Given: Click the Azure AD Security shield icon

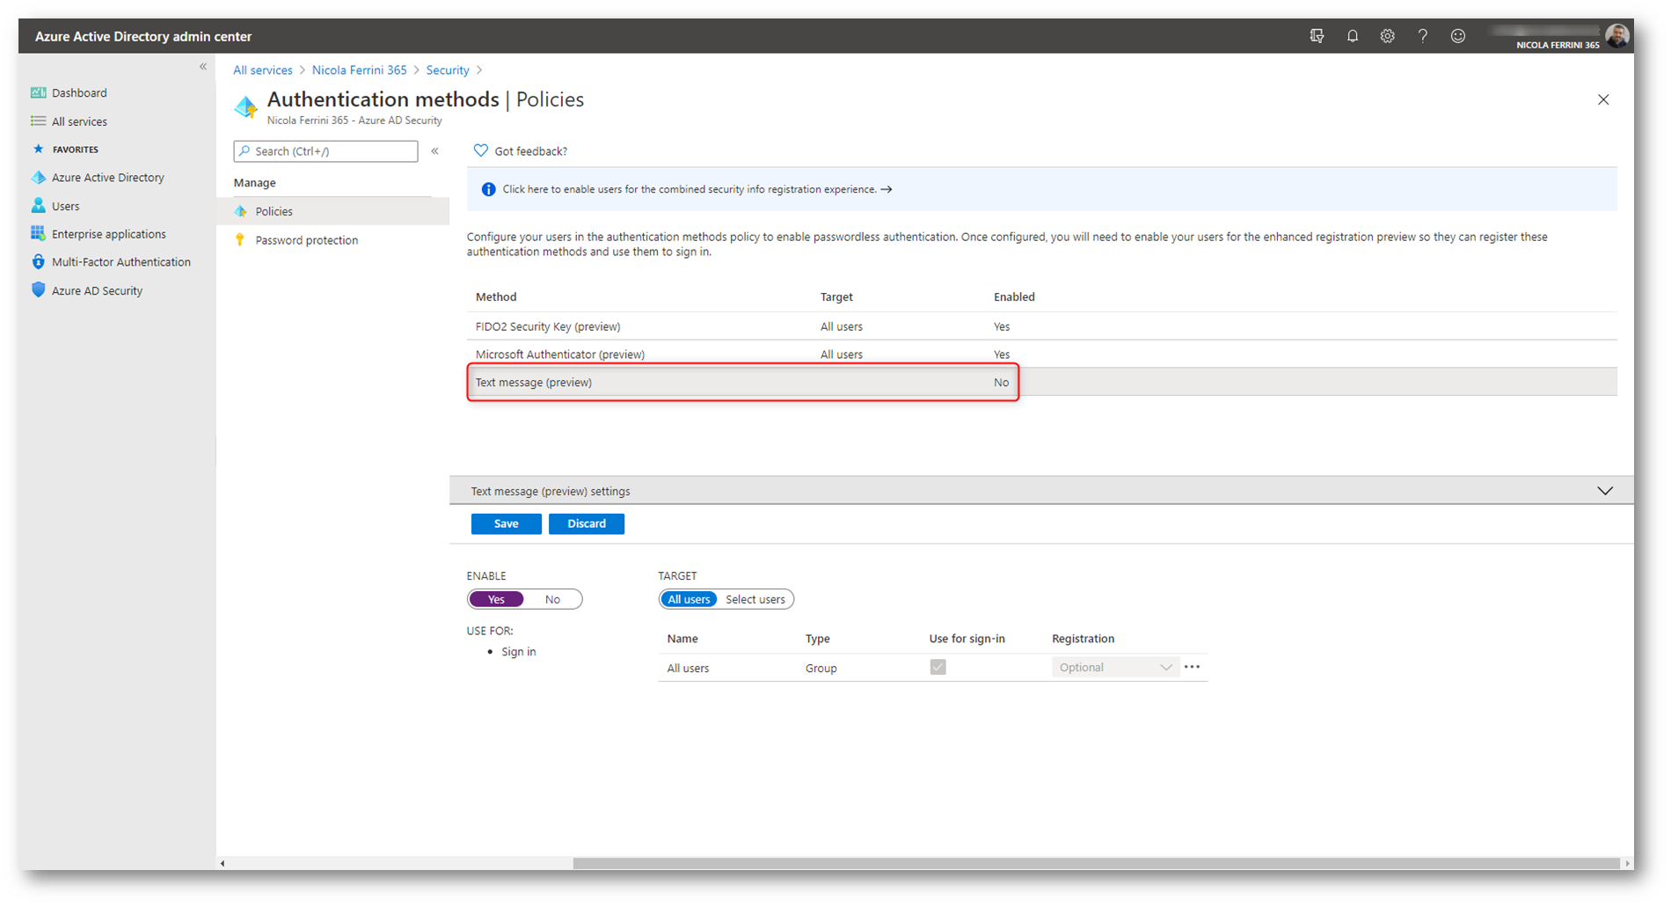Looking at the screenshot, I should click(x=38, y=290).
